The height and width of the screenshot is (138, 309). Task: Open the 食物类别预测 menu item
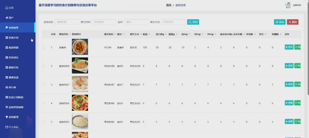[x=18, y=107]
